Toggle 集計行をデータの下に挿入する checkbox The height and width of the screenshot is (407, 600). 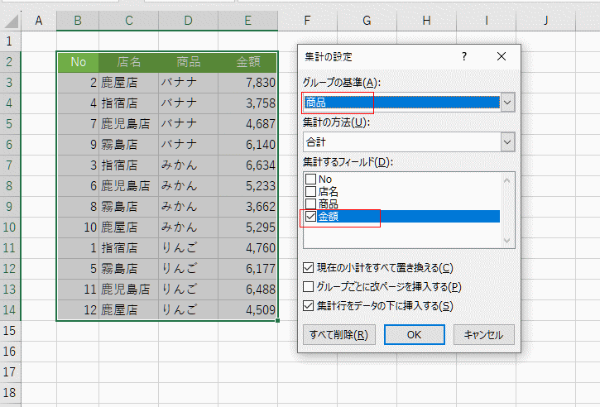(308, 305)
